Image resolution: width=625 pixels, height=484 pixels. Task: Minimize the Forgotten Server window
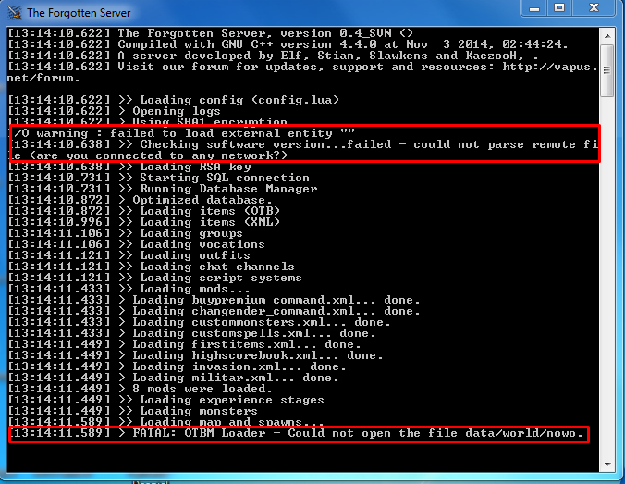(x=534, y=8)
